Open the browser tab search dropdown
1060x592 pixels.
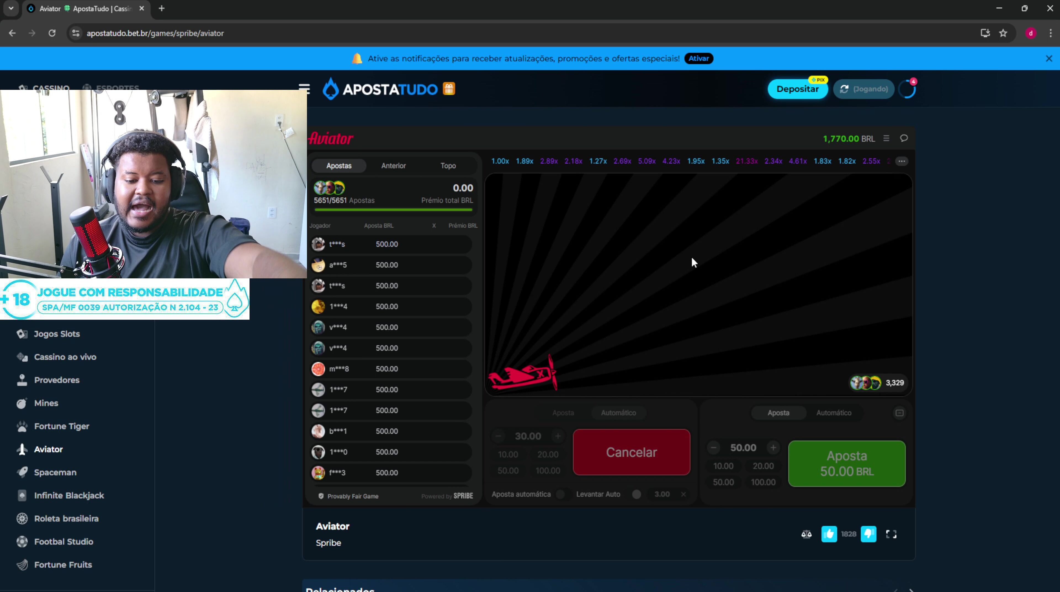tap(11, 8)
